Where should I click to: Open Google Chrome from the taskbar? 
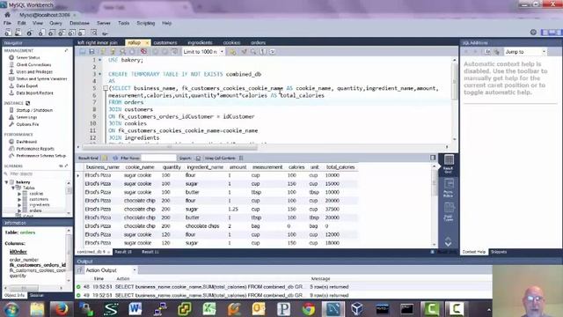[308, 309]
